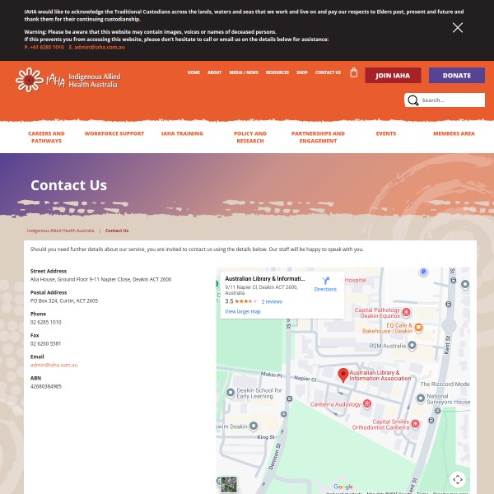Open the Resources menu item
The width and height of the screenshot is (494, 494).
277,72
